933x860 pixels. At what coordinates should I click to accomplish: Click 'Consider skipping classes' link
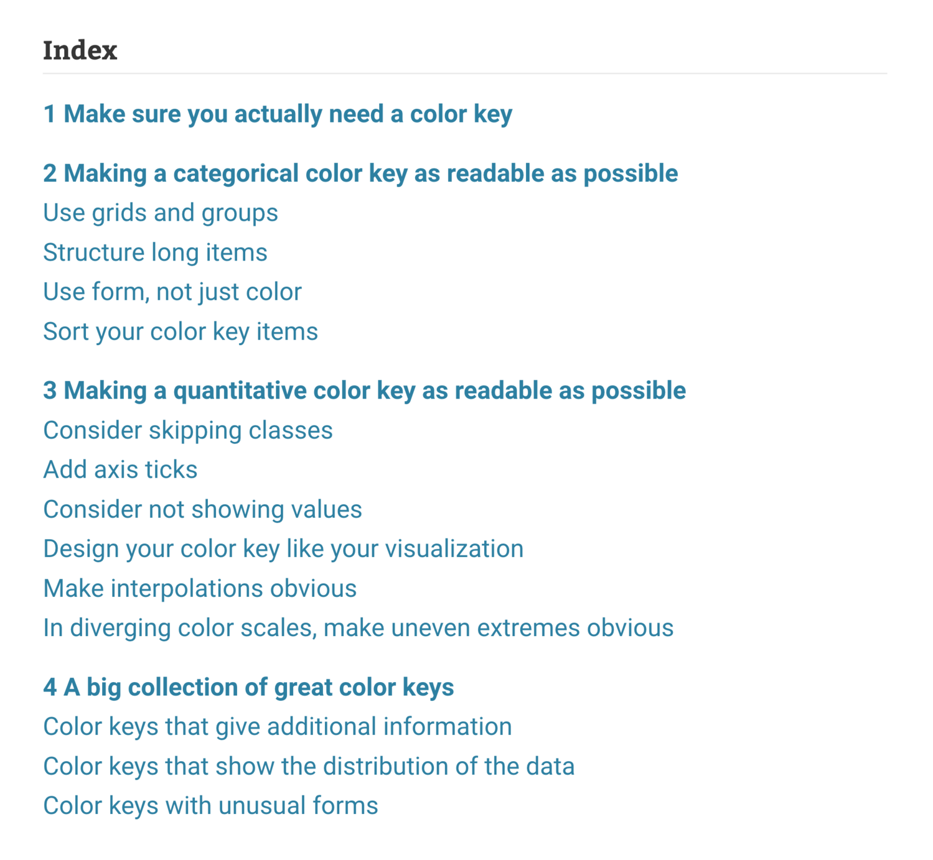pos(188,430)
